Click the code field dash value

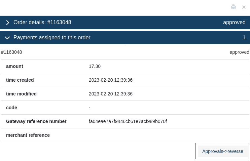pyautogui.click(x=90, y=108)
